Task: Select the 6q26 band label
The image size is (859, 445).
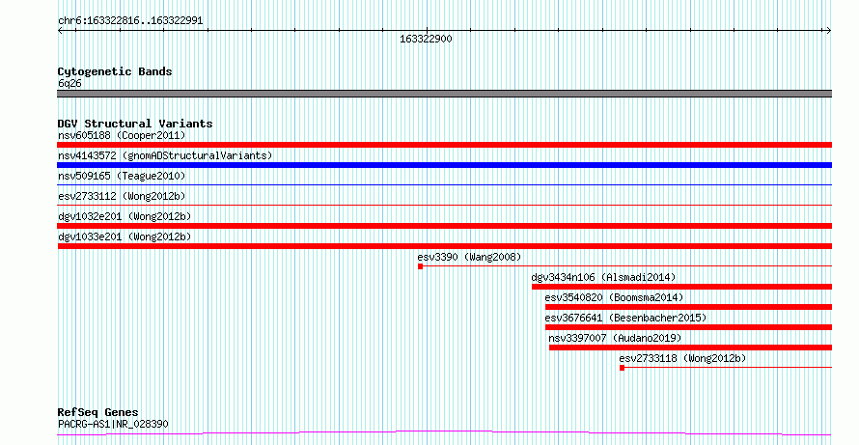Action: 69,83
